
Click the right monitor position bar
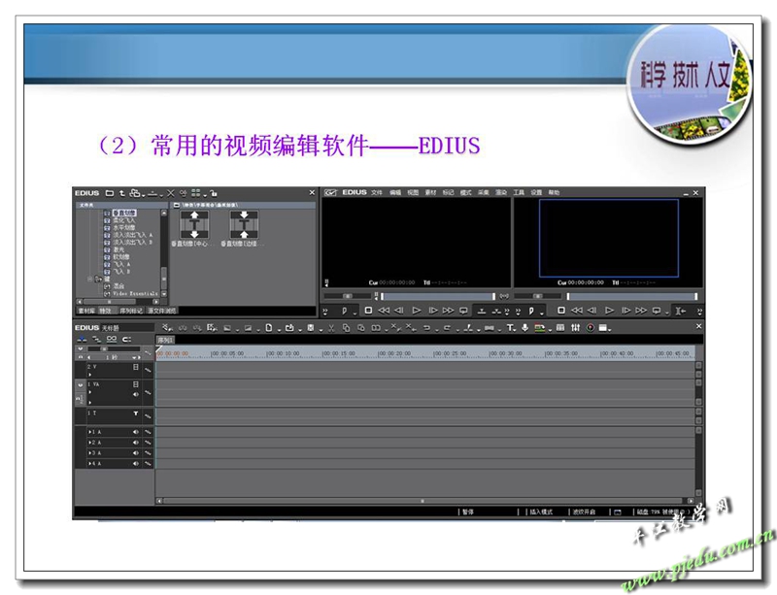pos(632,296)
